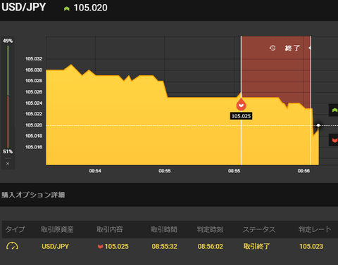Click the current rate 105.020 in header
Screen dimensions: 338x265
click(91, 8)
